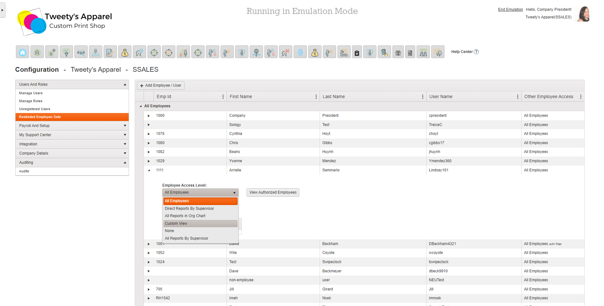This screenshot has height=306, width=604.
Task: Expand the row for Wile Coyote
Action: [149, 253]
